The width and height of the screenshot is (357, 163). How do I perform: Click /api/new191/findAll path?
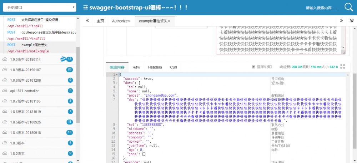pos(25,26)
